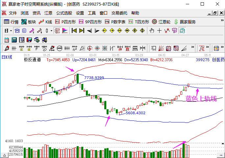Open the 交易委托 menu
Screen dimensions: 225x158
click(119, 13)
